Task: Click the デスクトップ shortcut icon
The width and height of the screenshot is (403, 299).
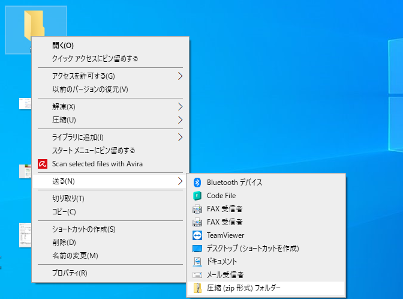Action: (x=197, y=249)
